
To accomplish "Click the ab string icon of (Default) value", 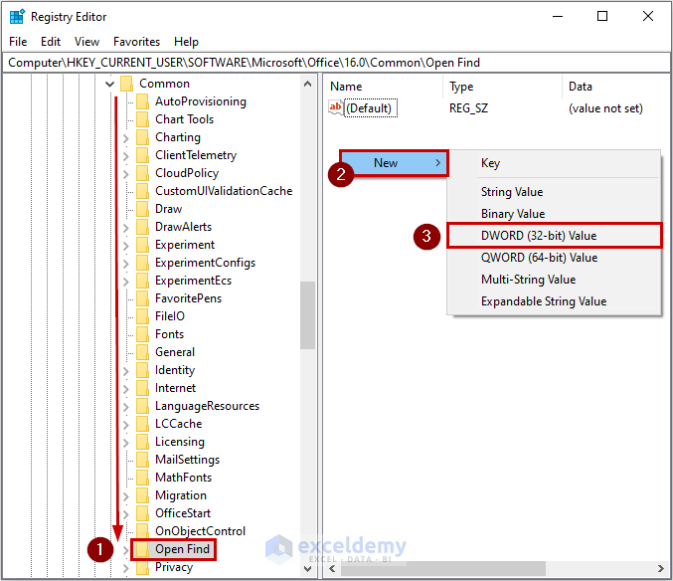I will (336, 107).
